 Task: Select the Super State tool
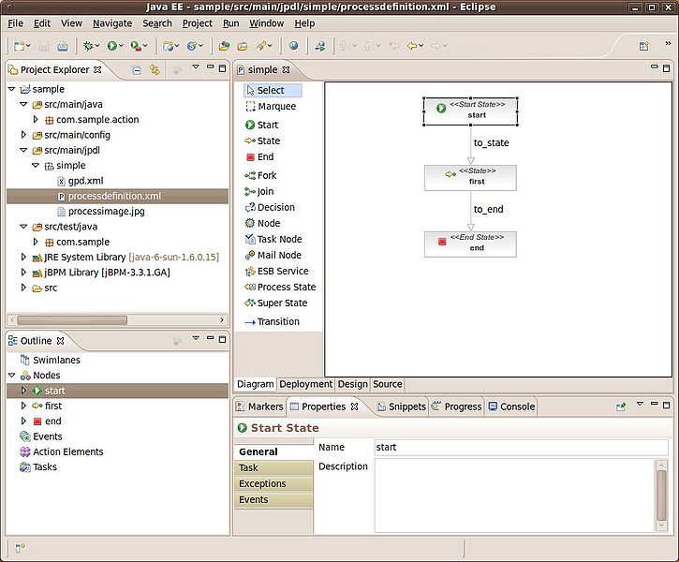[276, 303]
